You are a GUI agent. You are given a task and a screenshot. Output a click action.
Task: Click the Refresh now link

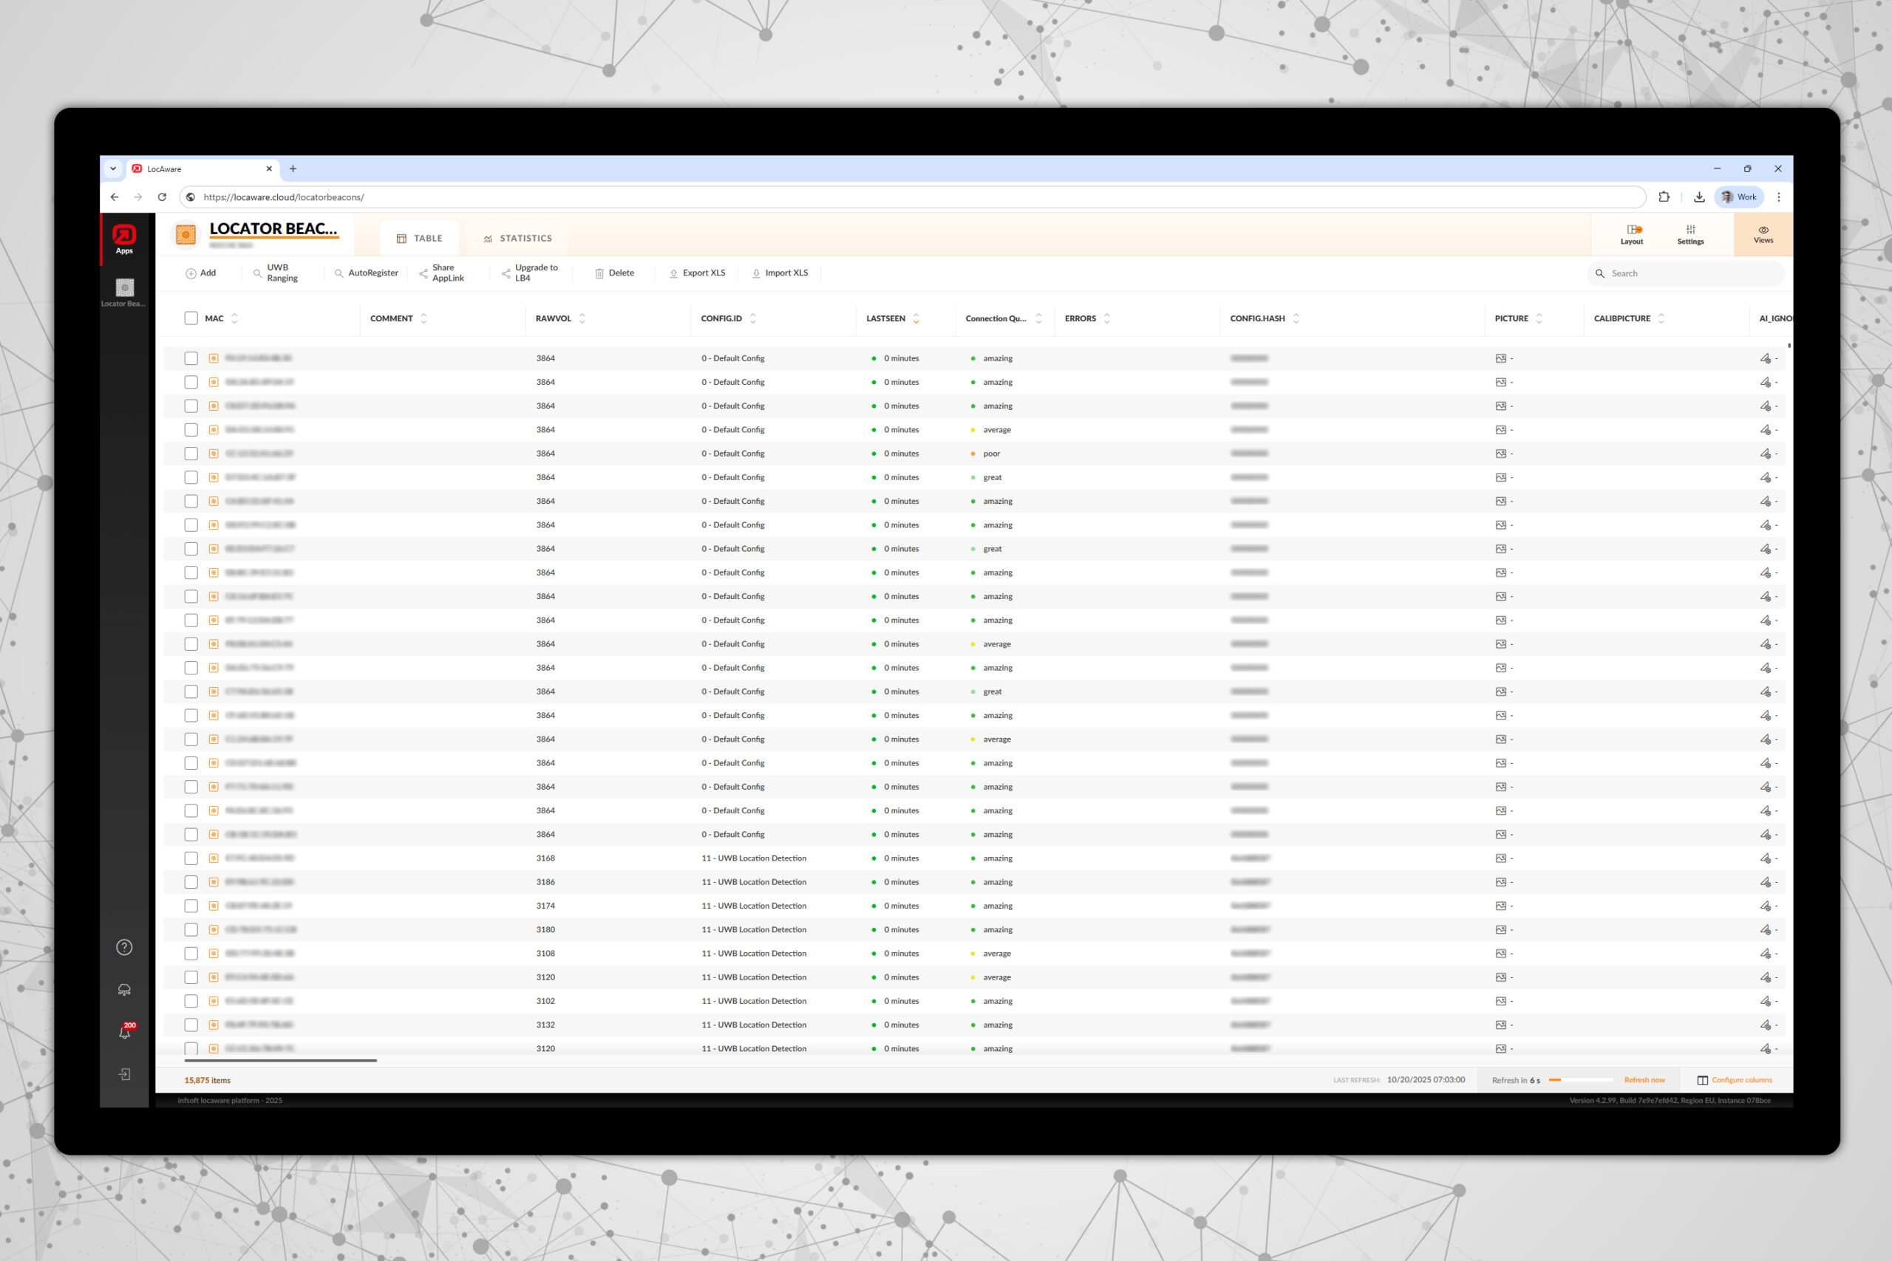(x=1644, y=1080)
